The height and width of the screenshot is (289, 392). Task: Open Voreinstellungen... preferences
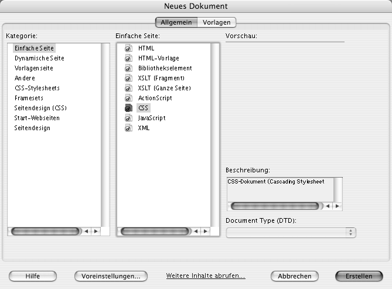click(111, 276)
